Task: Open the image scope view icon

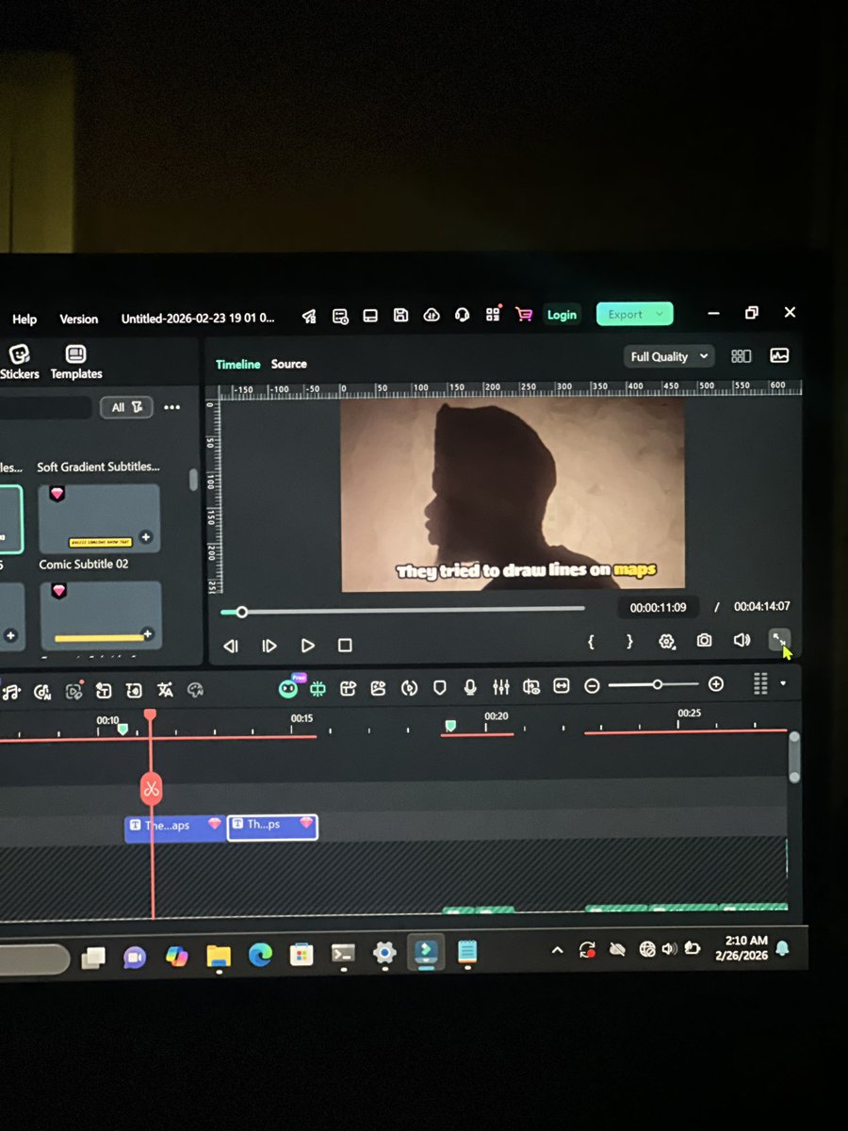Action: 779,355
